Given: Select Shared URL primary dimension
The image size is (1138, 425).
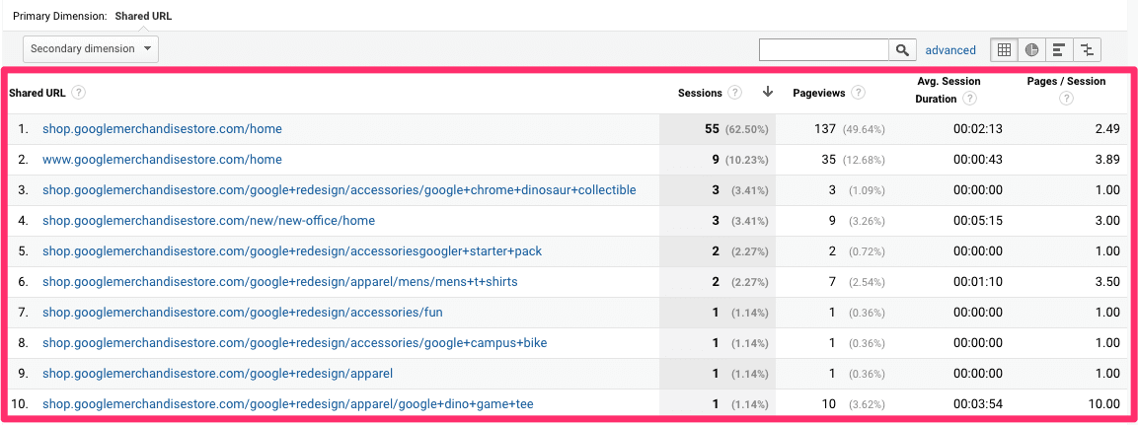Looking at the screenshot, I should (143, 15).
